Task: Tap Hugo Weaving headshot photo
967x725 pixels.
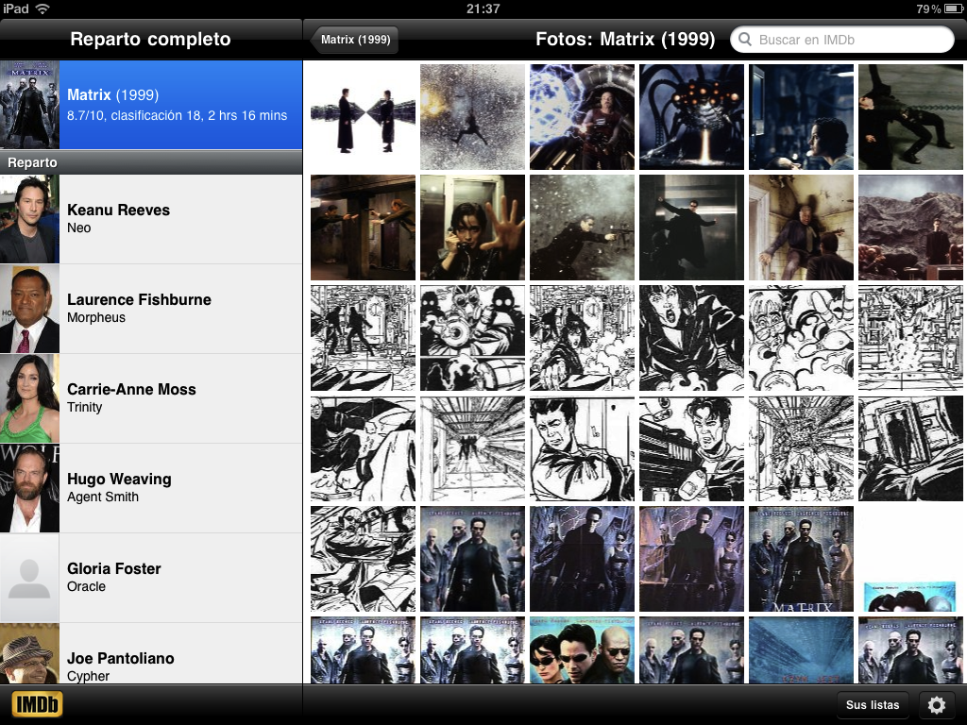Action: click(29, 488)
